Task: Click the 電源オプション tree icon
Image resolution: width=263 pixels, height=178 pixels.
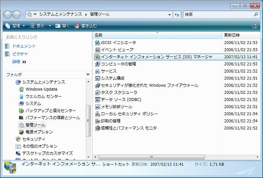Action: point(21,132)
